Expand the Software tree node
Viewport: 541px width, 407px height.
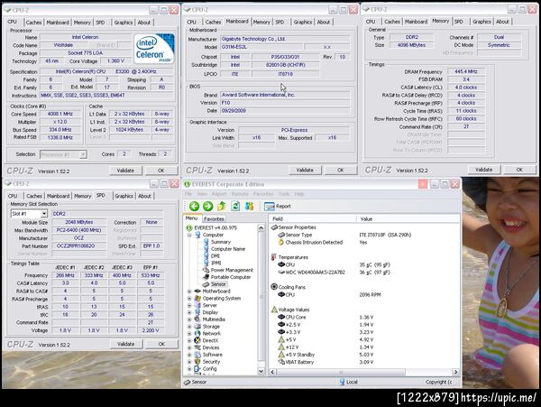[189, 355]
